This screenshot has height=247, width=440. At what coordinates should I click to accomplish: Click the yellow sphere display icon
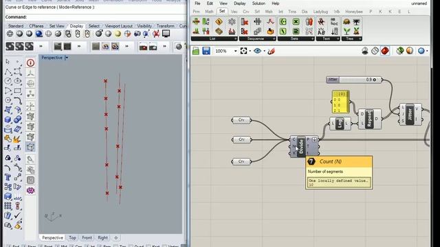pyautogui.click(x=118, y=34)
